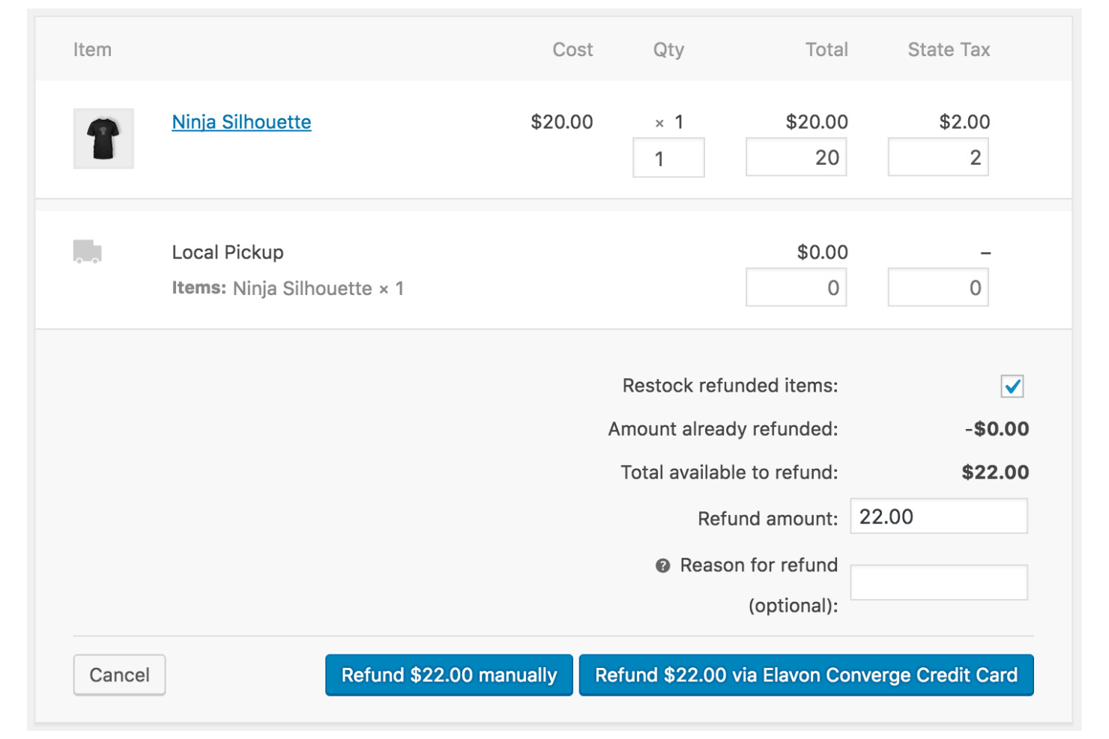Click the optional refund reason text box
This screenshot has width=1109, height=739.
coord(938,582)
